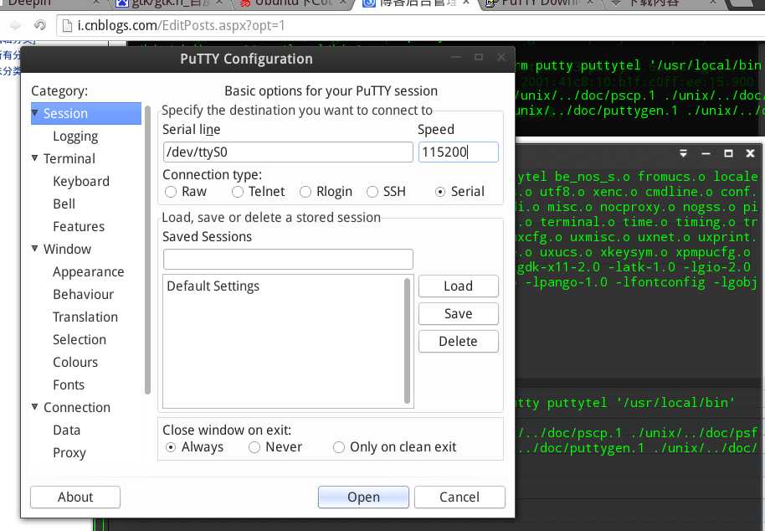
Task: Switch to the Deepin browser tab
Action: 49,3
